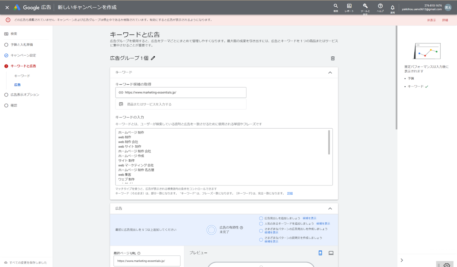The width and height of the screenshot is (457, 267).
Task: Close the campaign creation with the X icon
Action: pyautogui.click(x=7, y=7)
